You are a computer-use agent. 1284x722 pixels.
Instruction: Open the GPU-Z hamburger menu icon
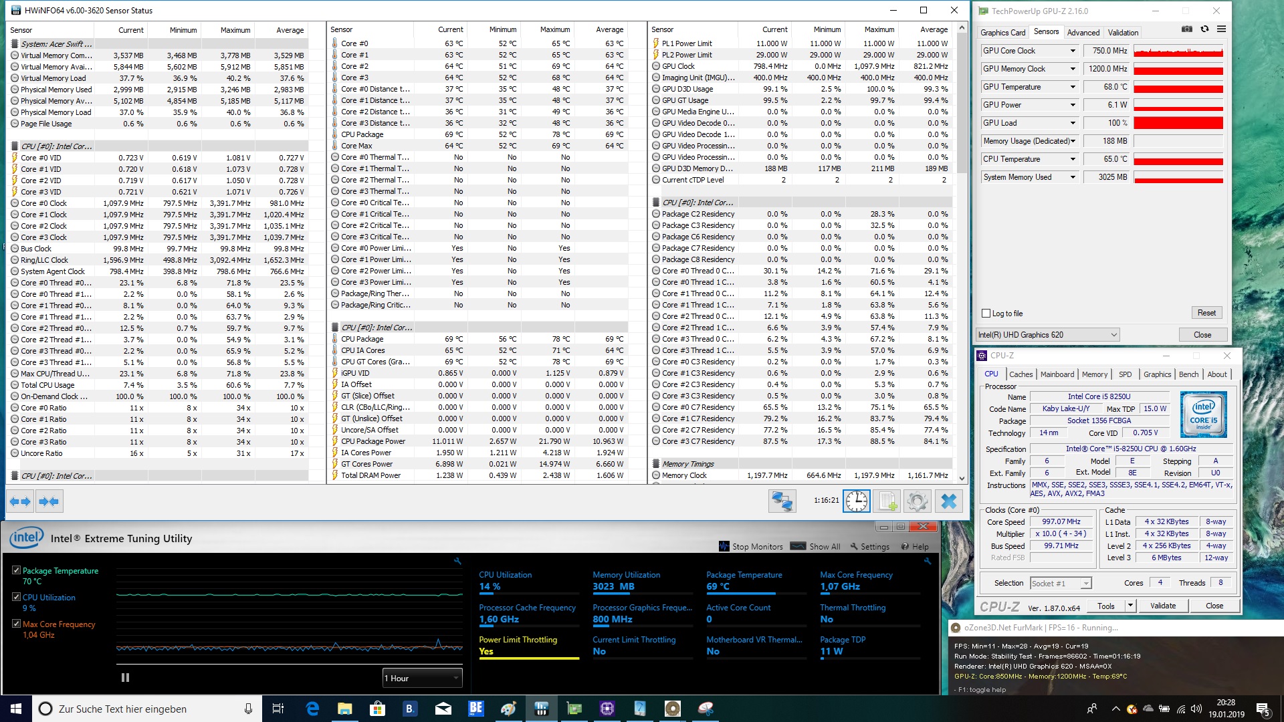pyautogui.click(x=1221, y=29)
